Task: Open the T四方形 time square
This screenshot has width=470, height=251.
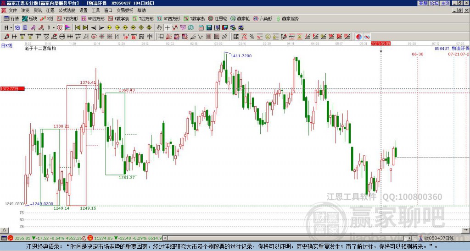Action: point(143,18)
